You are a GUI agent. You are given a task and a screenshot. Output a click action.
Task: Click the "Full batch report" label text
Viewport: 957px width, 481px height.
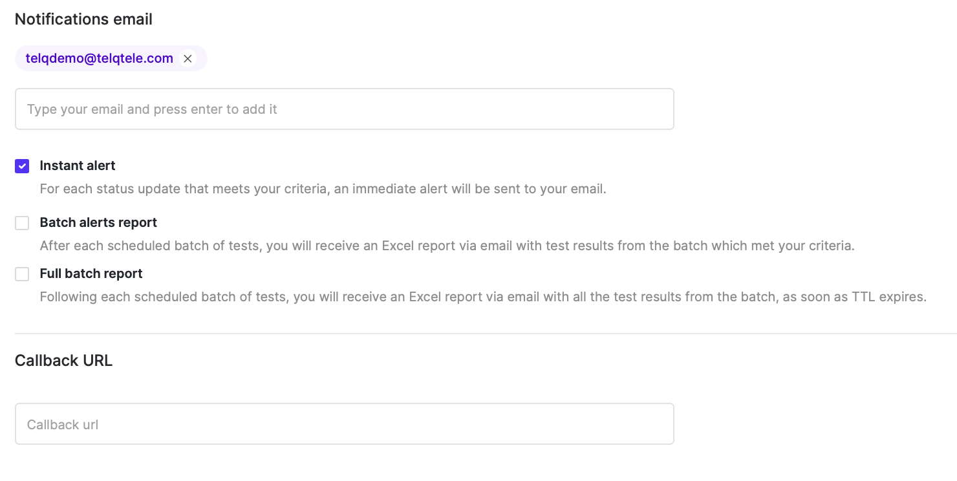coord(91,273)
